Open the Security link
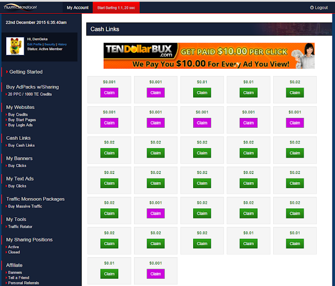The width and height of the screenshot is (335, 286). pos(50,44)
